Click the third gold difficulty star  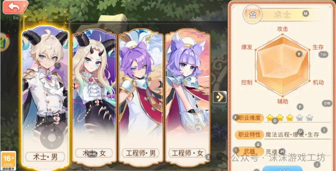[290, 117]
